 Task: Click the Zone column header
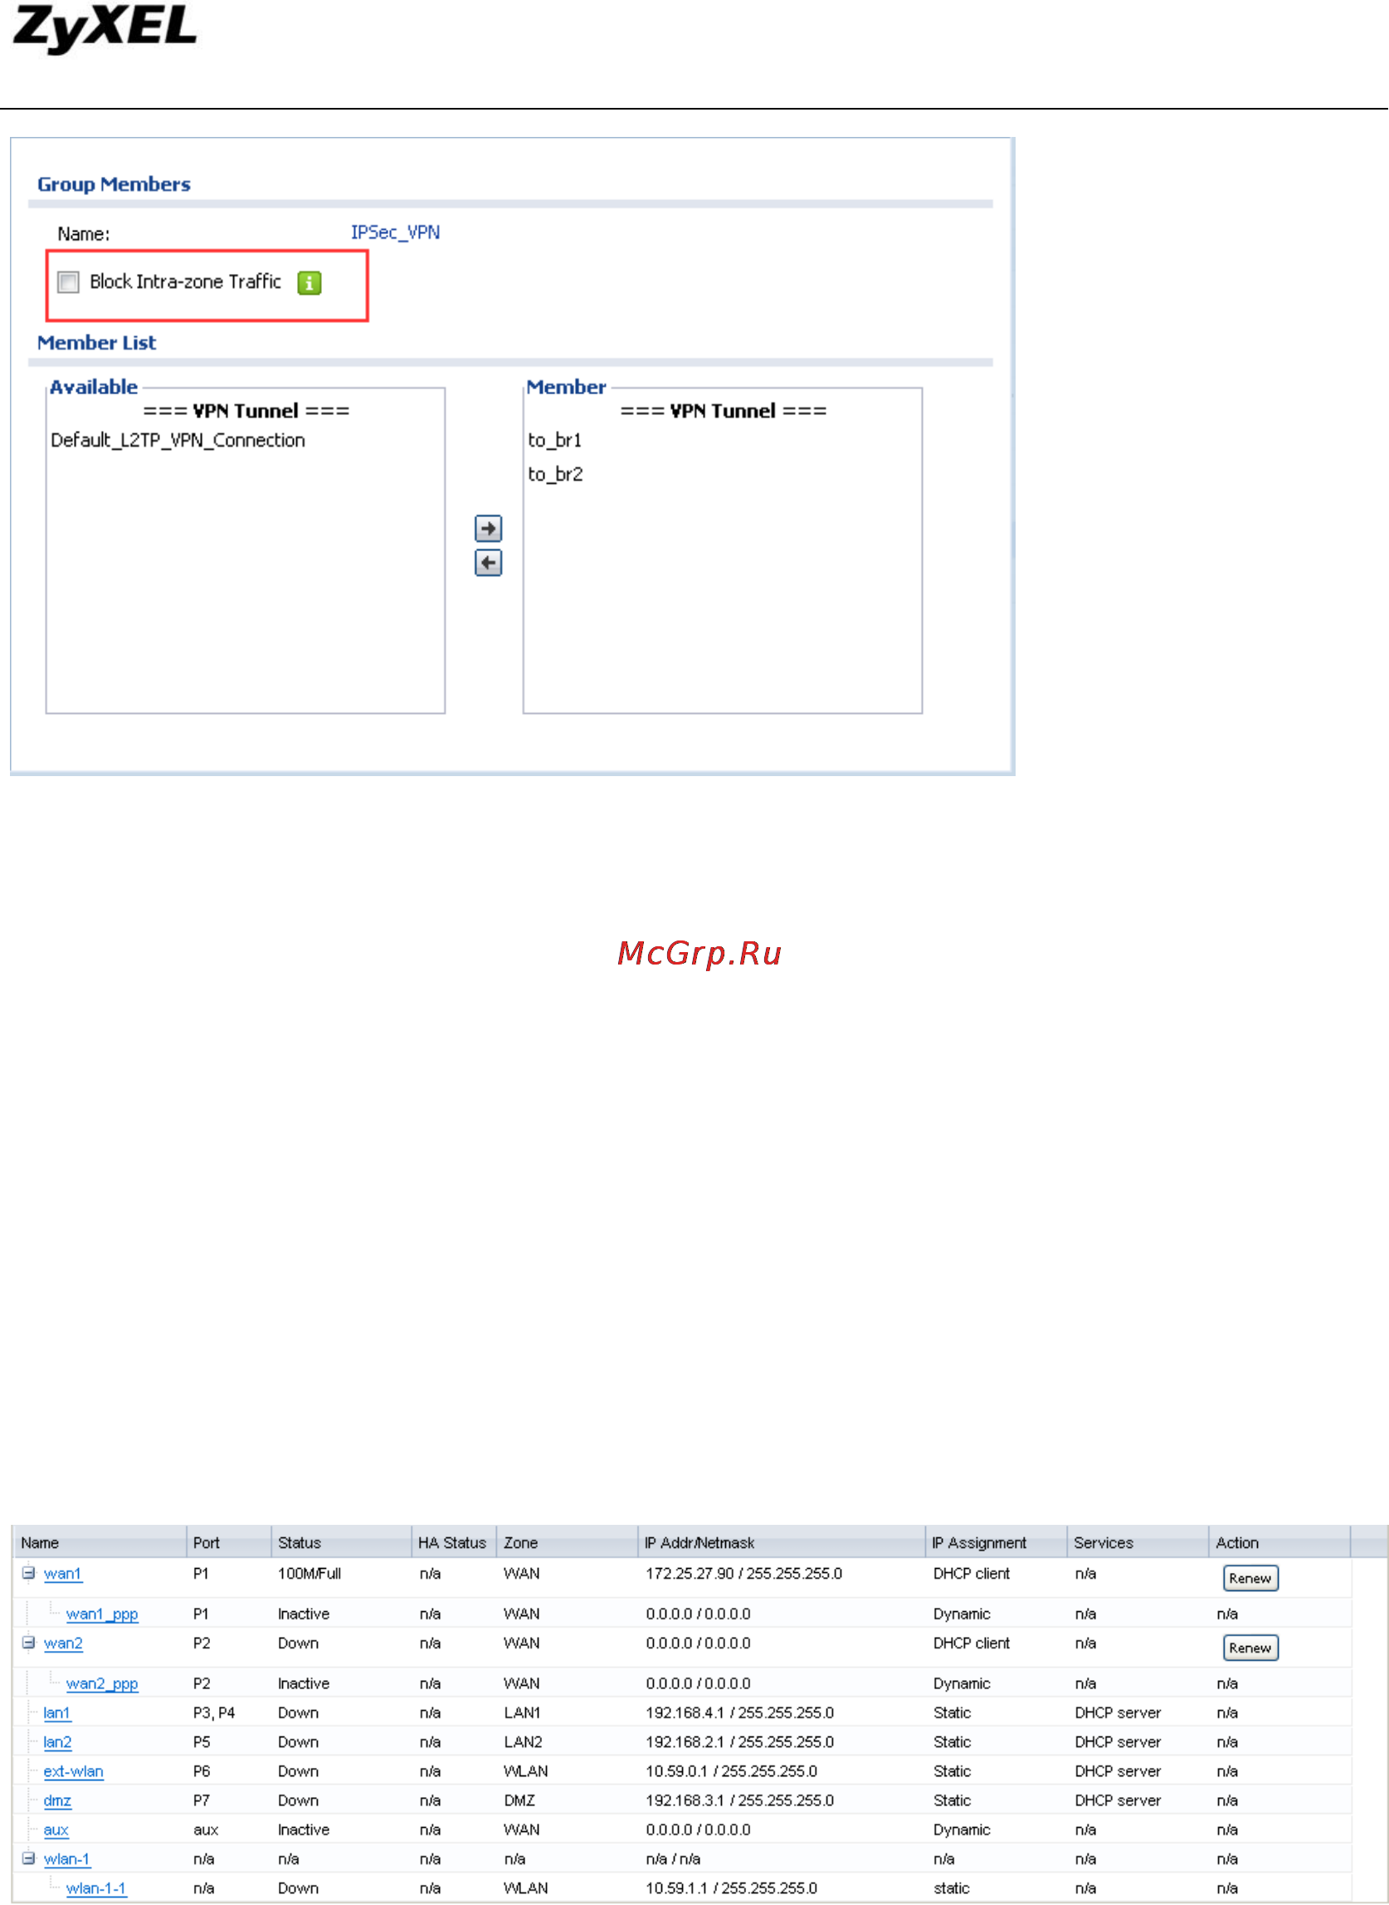(568, 1542)
